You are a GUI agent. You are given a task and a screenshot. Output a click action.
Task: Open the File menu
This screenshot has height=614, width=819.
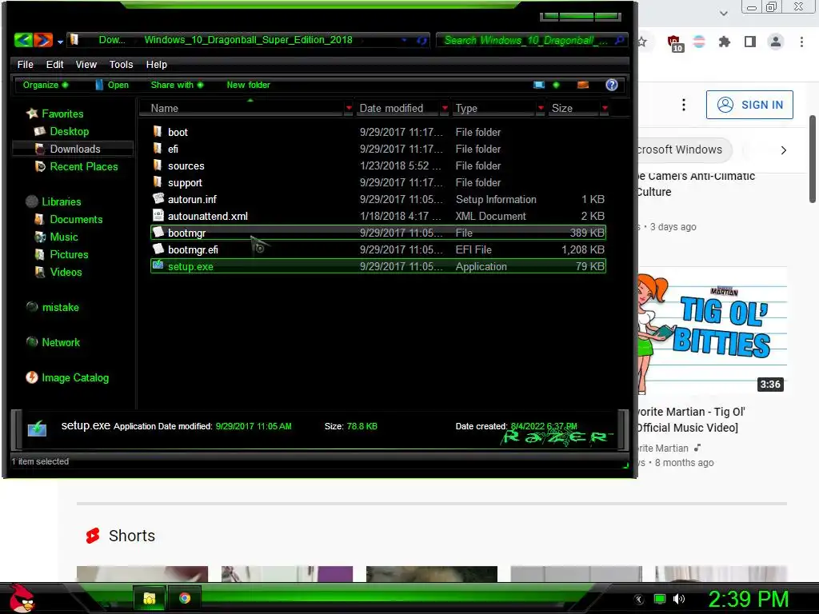pyautogui.click(x=25, y=64)
